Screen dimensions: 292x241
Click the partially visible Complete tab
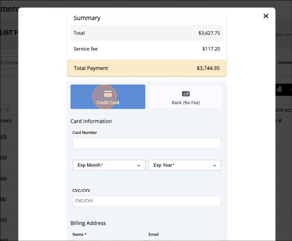[284, 63]
